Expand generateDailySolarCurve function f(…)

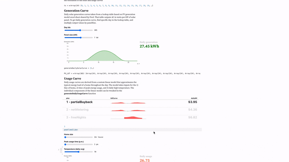pos(92,68)
